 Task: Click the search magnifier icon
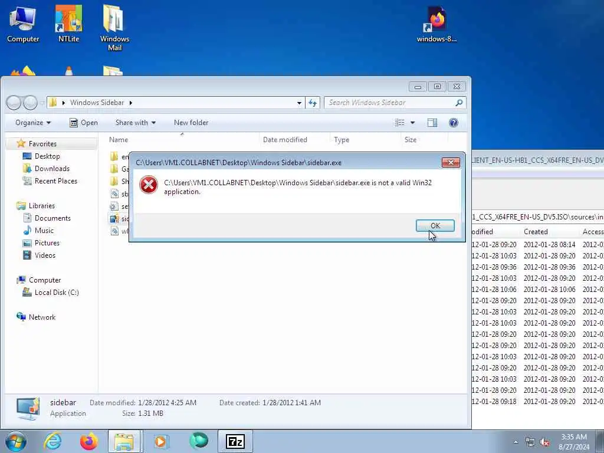459,103
